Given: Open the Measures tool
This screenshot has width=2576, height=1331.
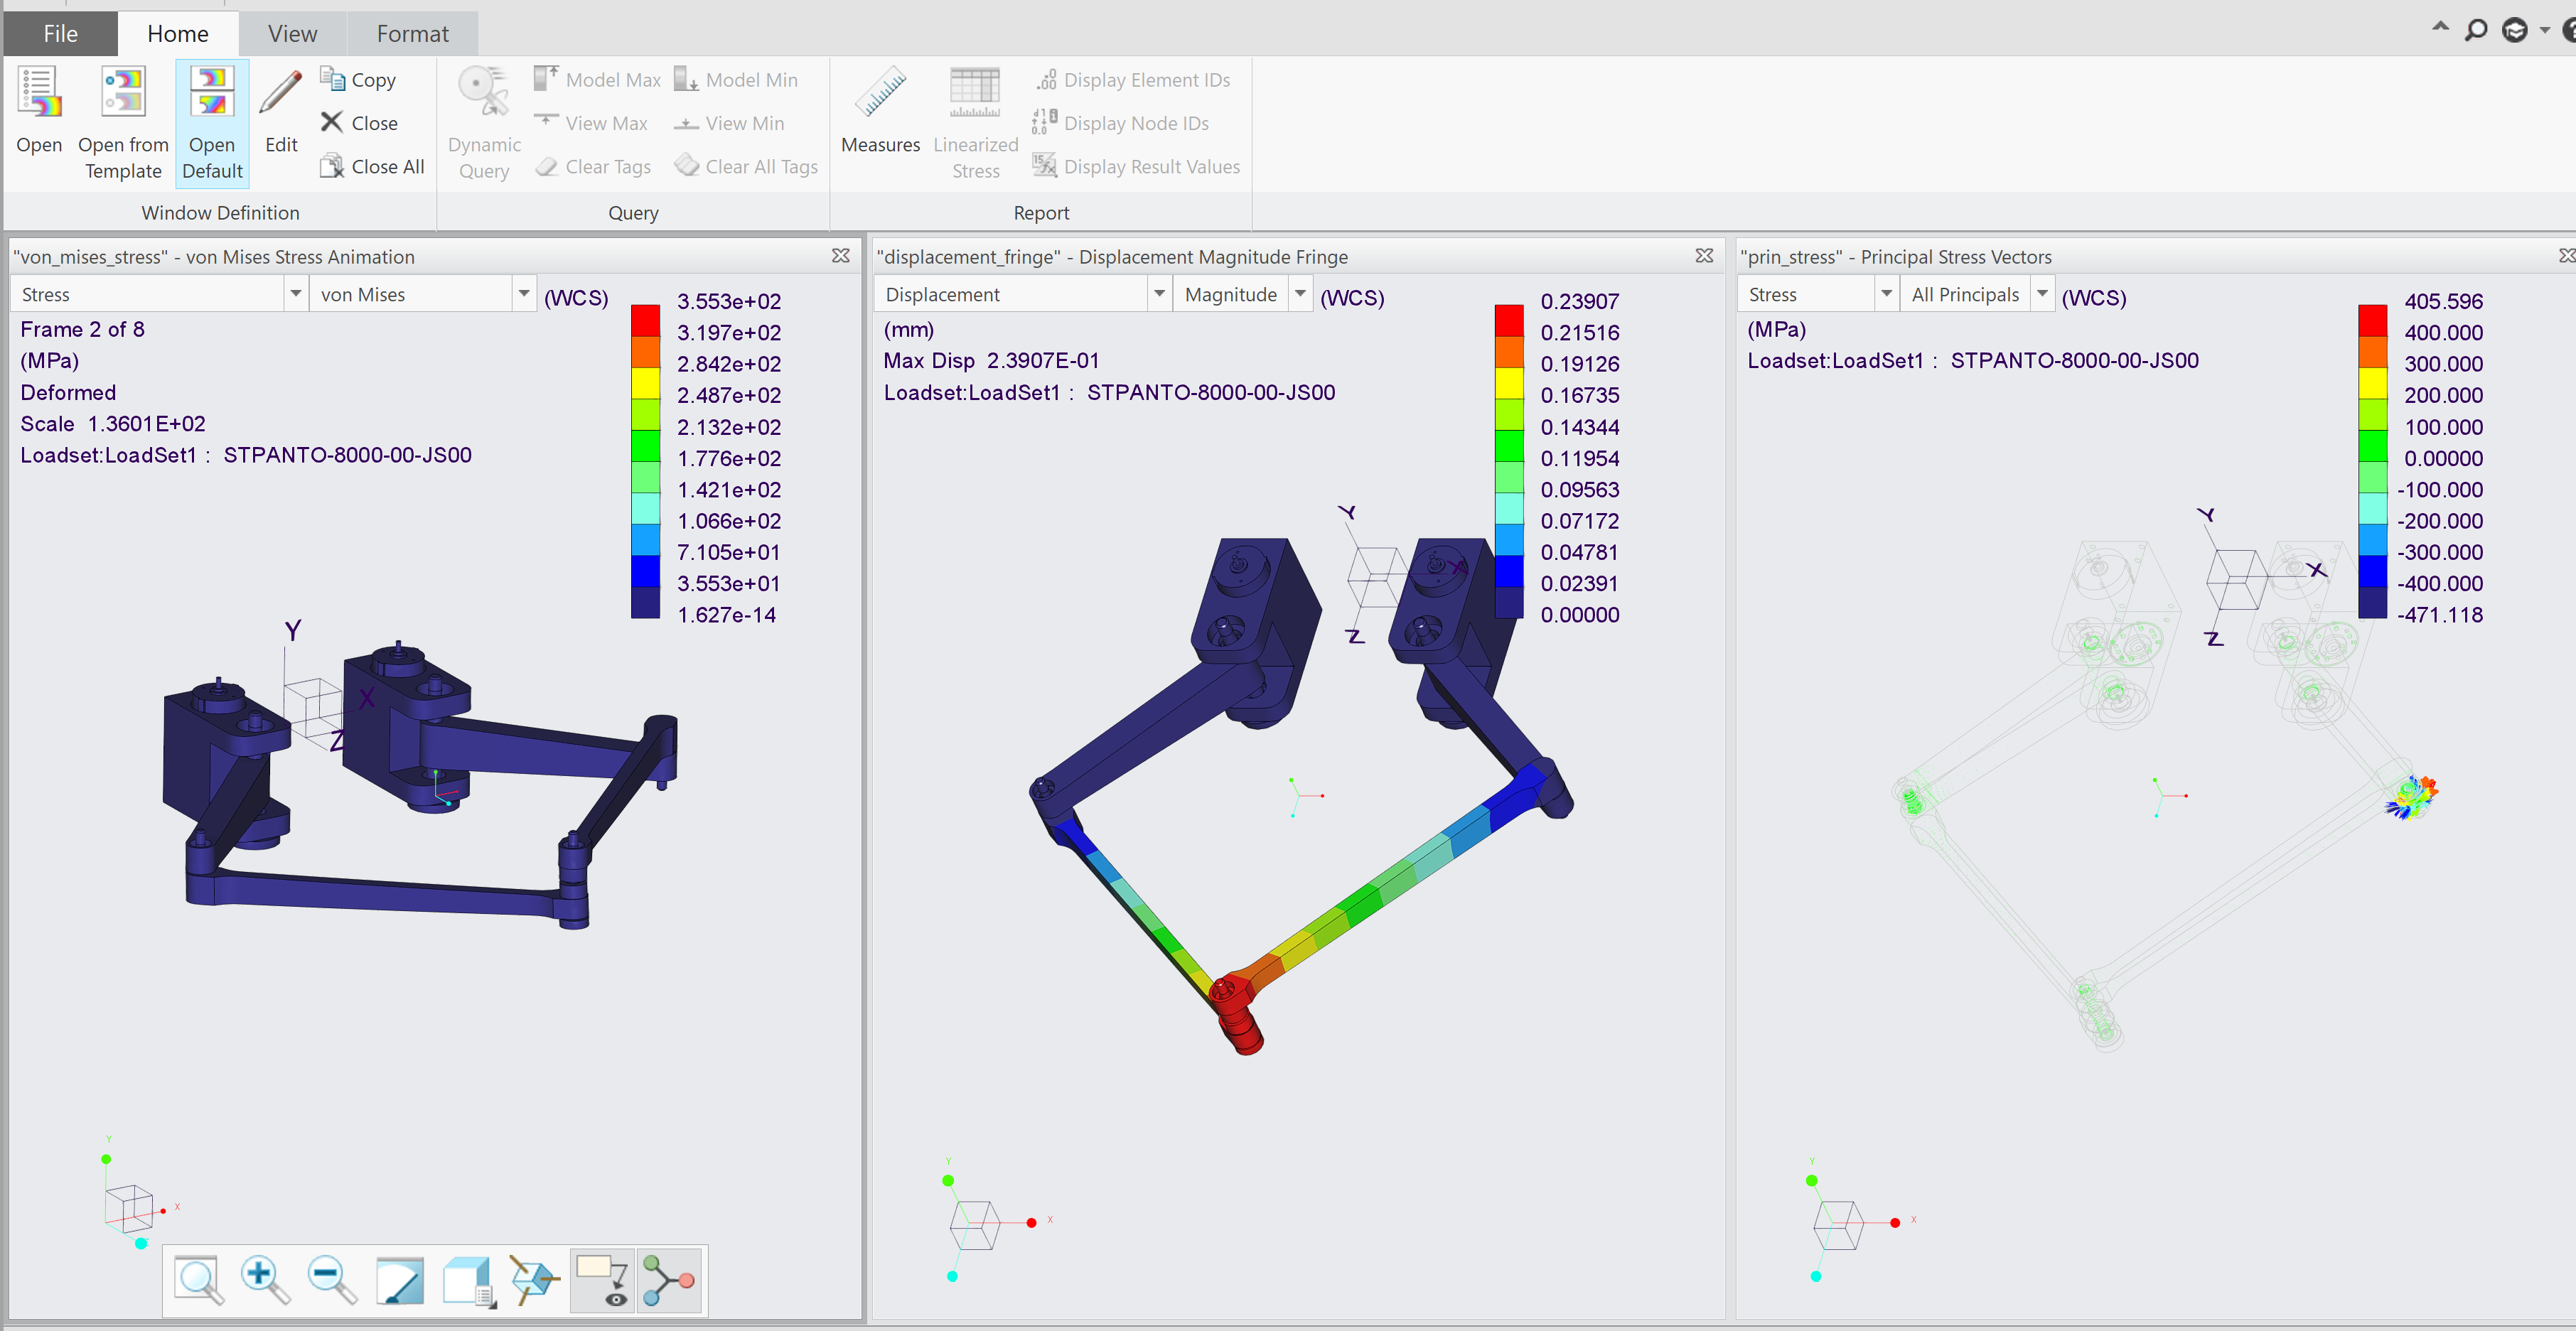Looking at the screenshot, I should [879, 110].
